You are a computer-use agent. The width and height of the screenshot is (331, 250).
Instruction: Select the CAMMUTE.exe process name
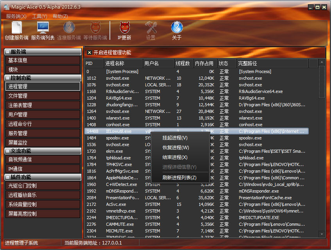(x=120, y=224)
